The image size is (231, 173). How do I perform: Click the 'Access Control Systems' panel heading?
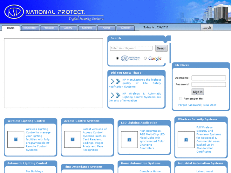click(82, 121)
